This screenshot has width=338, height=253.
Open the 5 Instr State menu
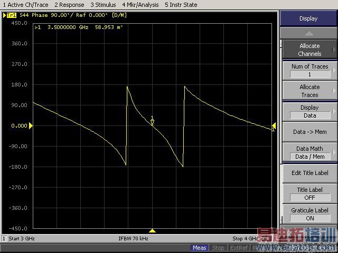(x=181, y=5)
